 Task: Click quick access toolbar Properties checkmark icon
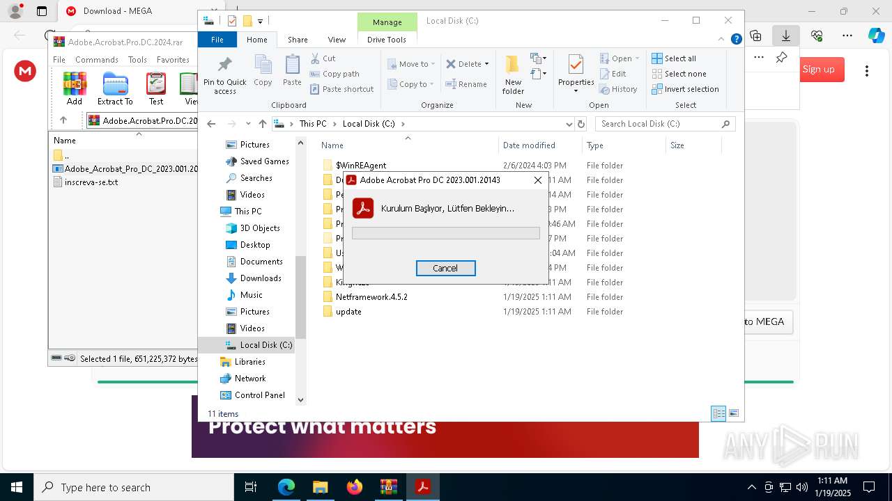232,21
